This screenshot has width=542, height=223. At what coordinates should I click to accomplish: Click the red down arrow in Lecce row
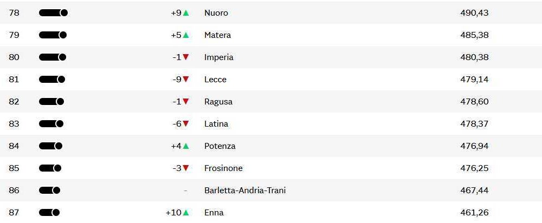pyautogui.click(x=186, y=80)
